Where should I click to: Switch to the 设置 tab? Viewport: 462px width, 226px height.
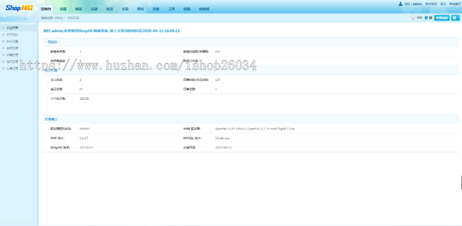[63, 9]
